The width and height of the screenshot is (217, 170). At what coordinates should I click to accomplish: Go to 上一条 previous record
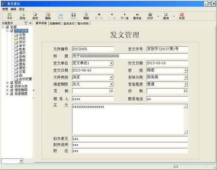(x=112, y=16)
